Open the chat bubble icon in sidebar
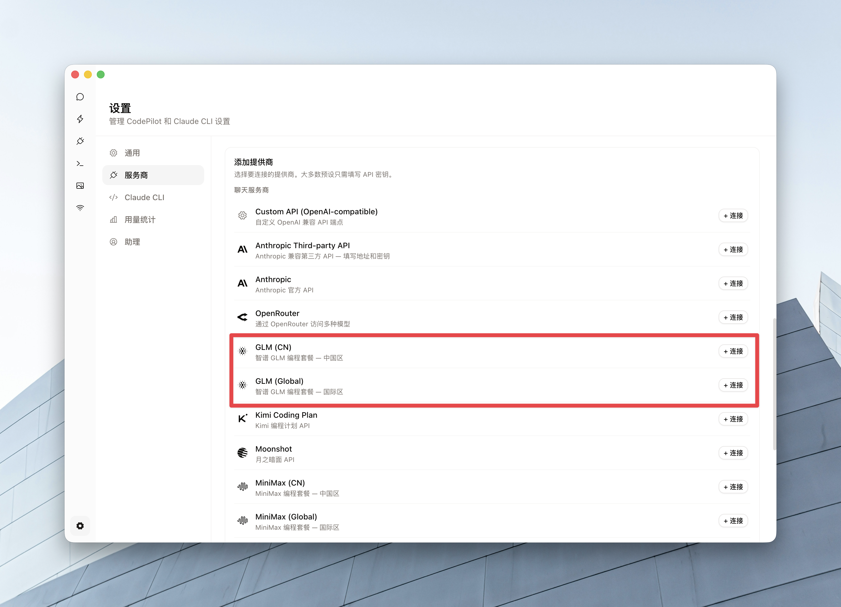The width and height of the screenshot is (841, 607). [80, 97]
